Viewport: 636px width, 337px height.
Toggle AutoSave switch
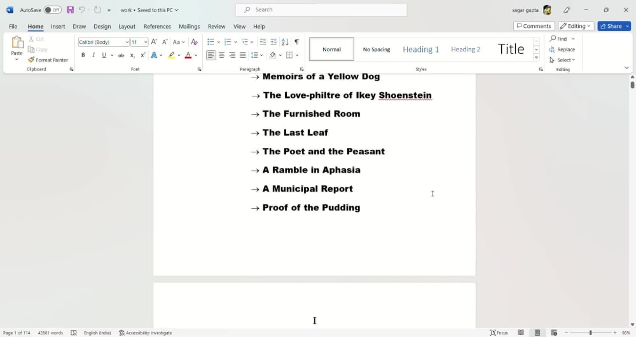point(53,10)
